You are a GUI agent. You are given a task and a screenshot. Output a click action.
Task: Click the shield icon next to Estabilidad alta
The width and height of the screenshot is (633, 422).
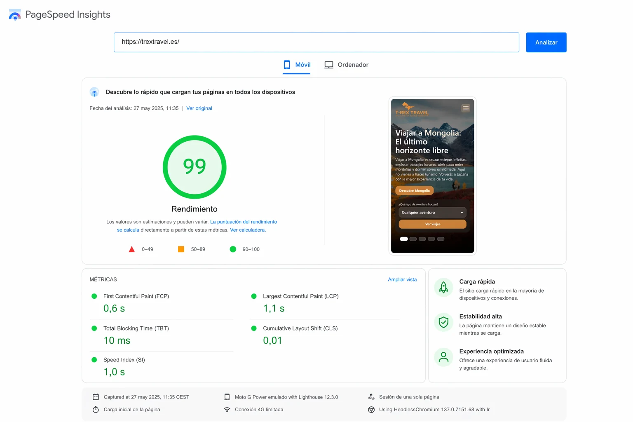click(x=443, y=322)
